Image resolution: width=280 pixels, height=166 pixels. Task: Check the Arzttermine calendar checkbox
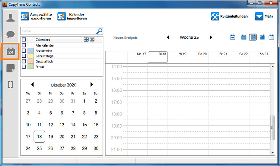(24, 50)
